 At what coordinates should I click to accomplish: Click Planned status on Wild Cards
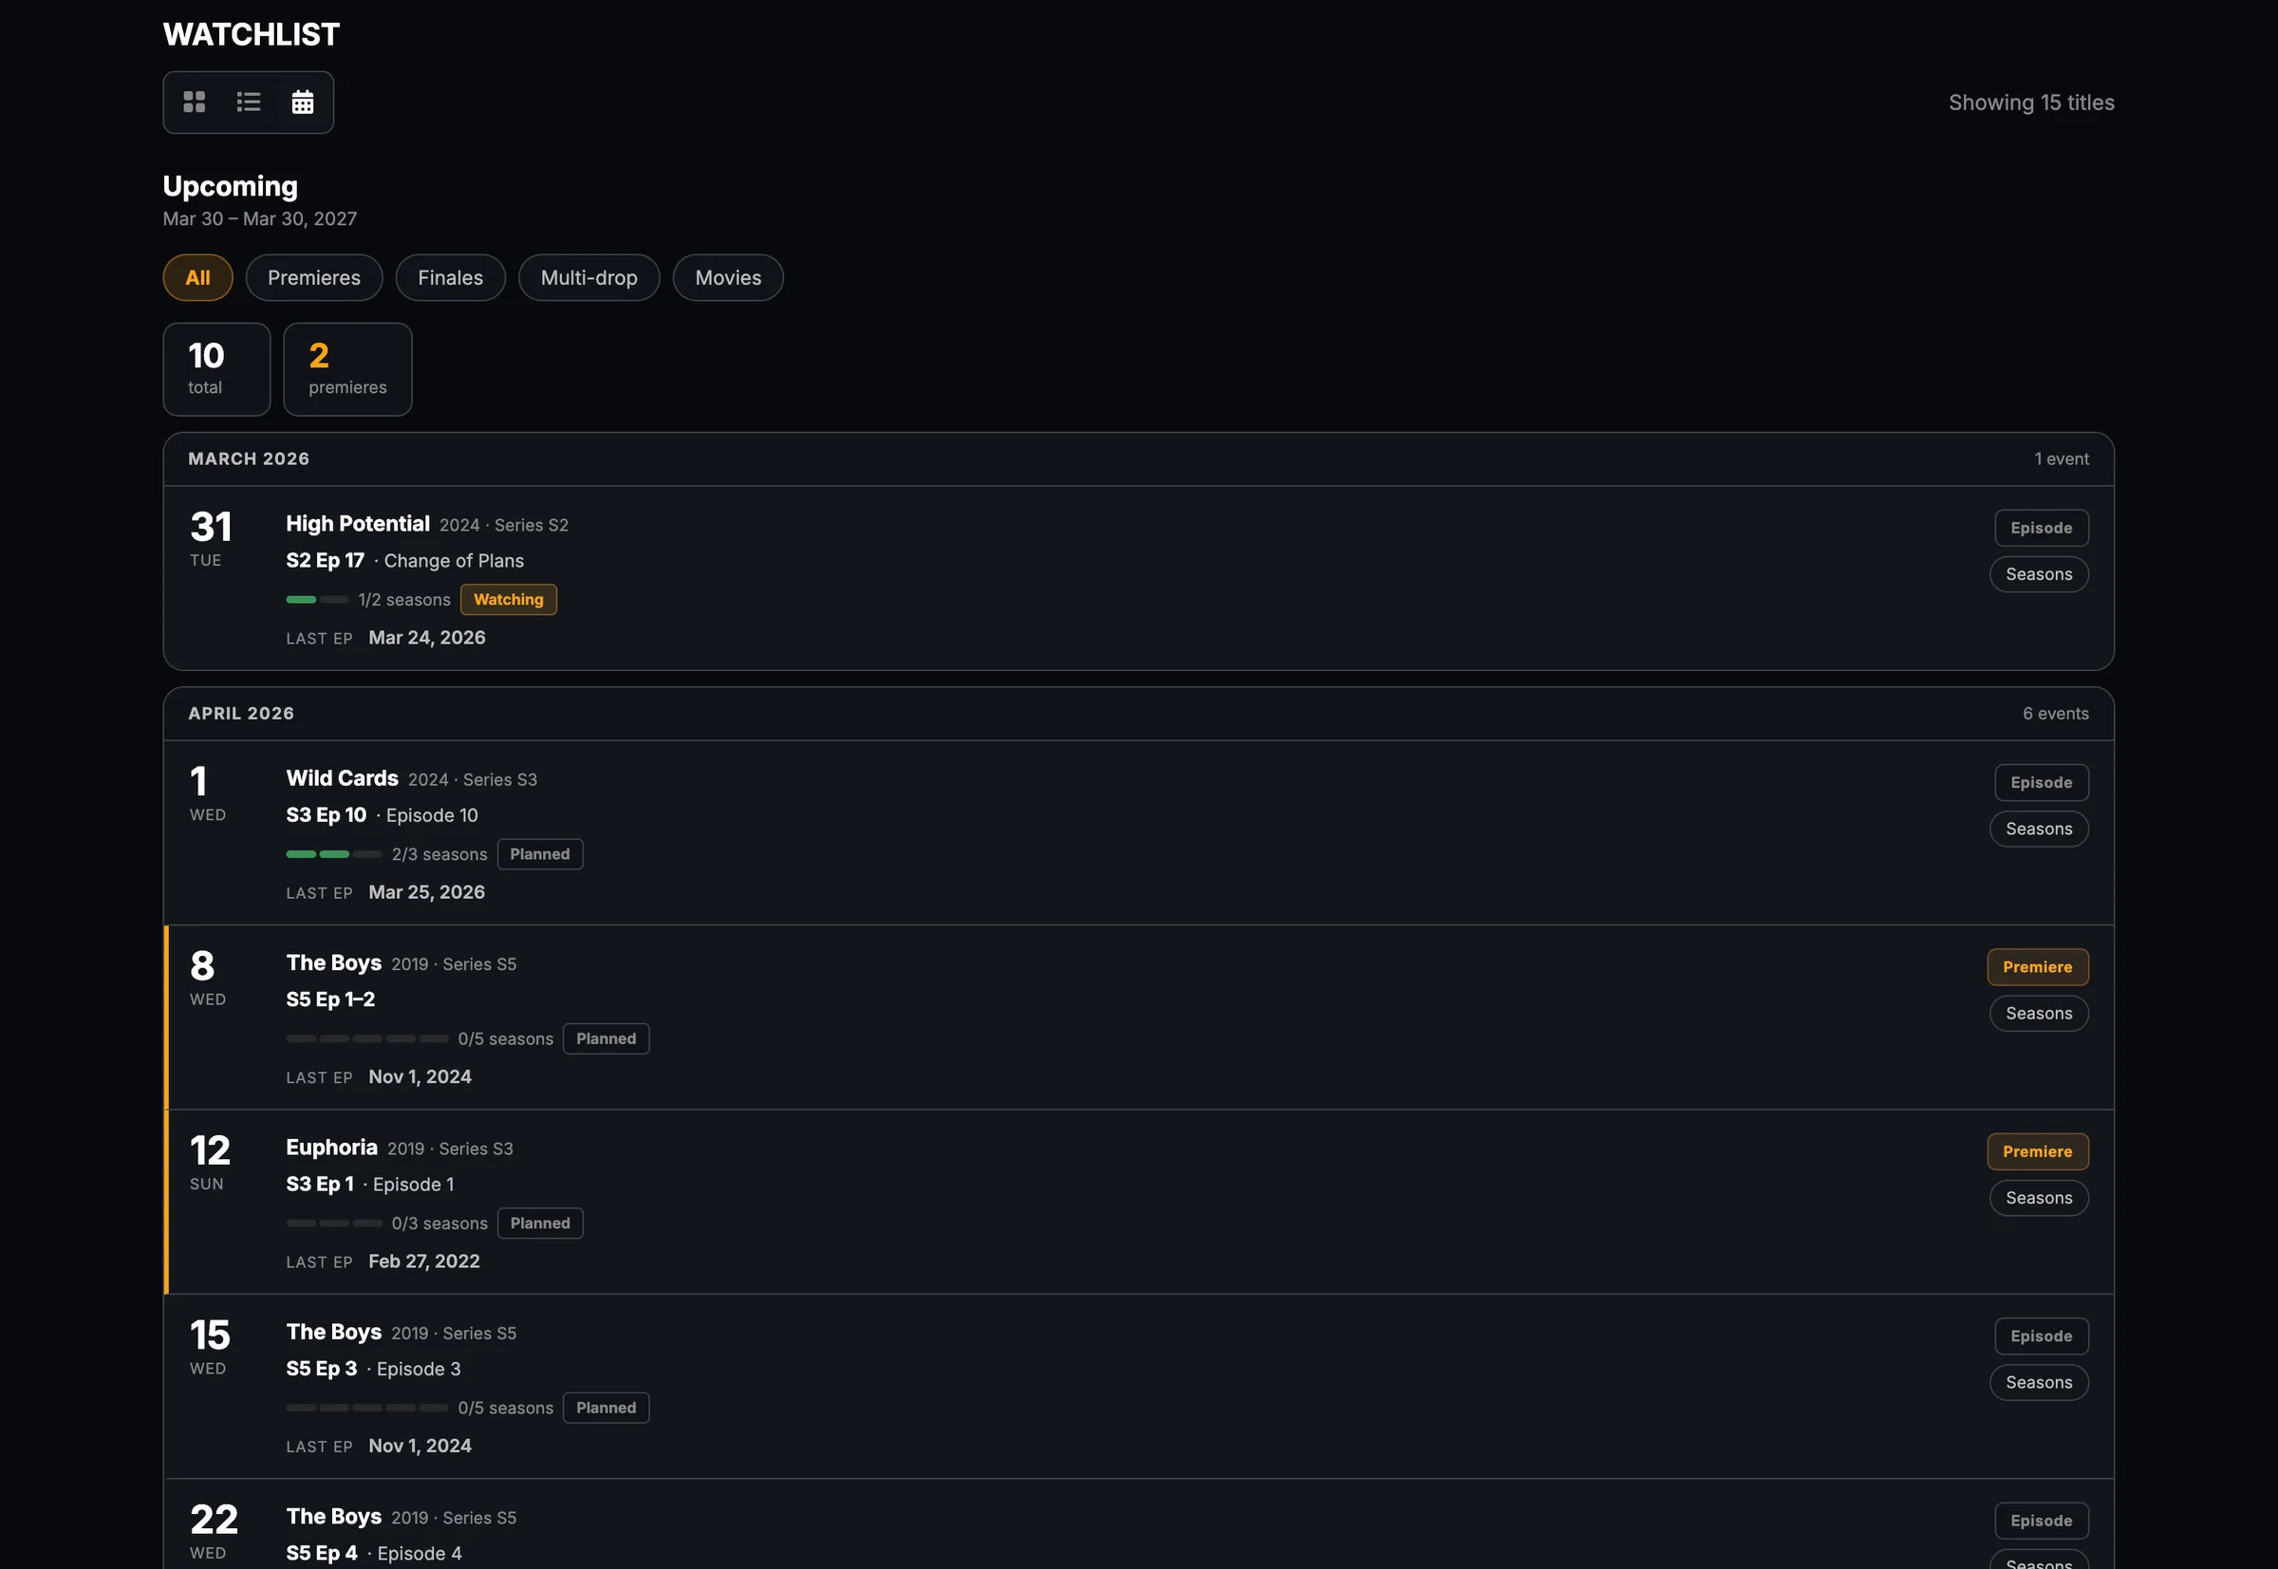tap(540, 854)
